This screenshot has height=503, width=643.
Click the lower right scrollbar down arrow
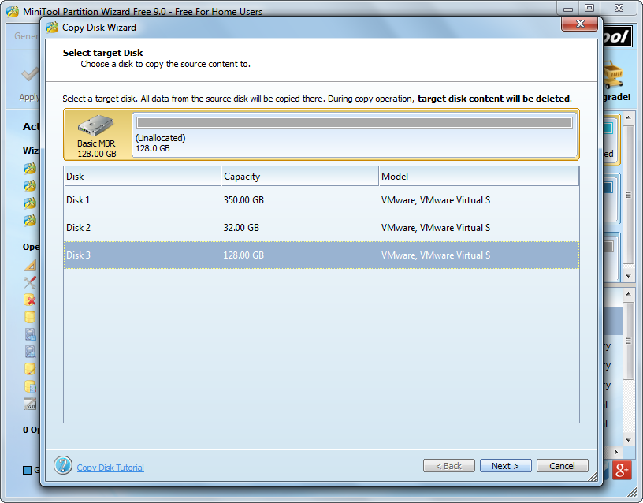(x=628, y=440)
